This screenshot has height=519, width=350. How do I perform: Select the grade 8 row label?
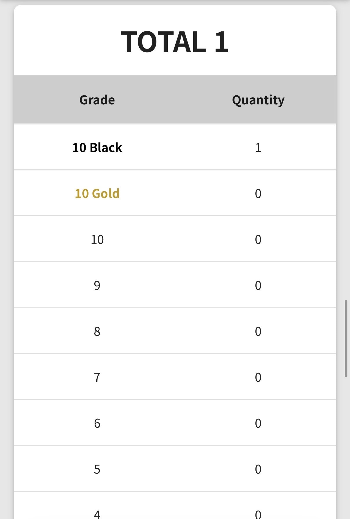tap(97, 331)
